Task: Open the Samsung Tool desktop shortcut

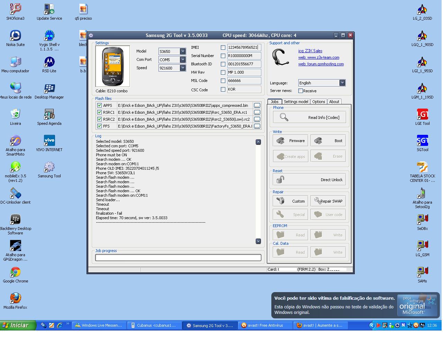Action: 49,169
